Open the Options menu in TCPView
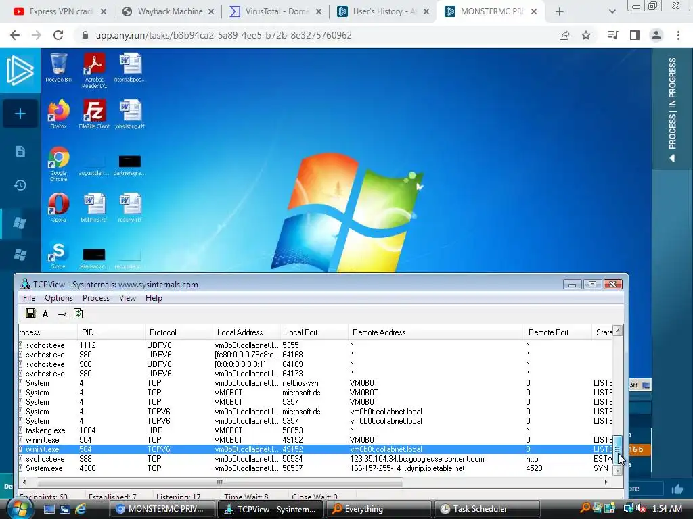 click(x=59, y=298)
